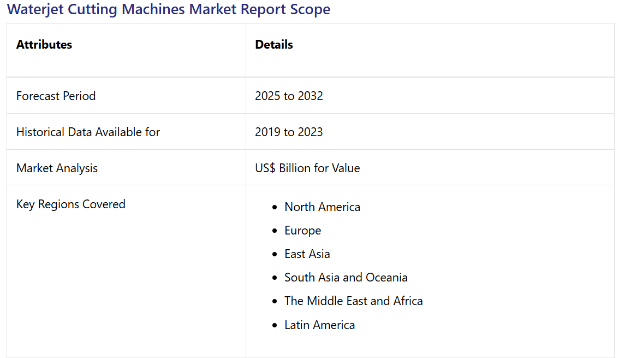The height and width of the screenshot is (358, 619).
Task: Click the Europe list item
Action: click(x=302, y=231)
